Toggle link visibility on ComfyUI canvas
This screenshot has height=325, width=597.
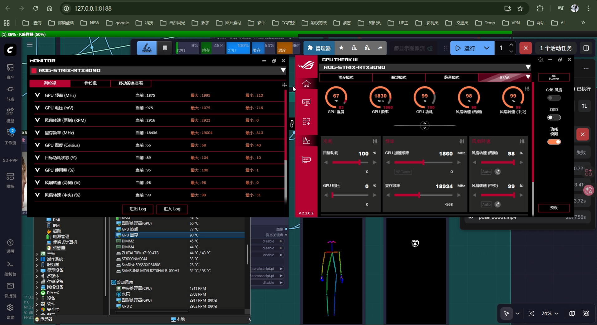(x=586, y=313)
